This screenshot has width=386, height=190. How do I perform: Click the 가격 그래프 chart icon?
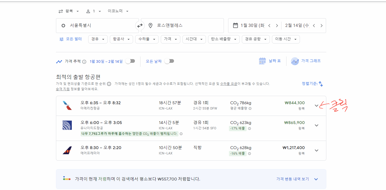pos(295,61)
